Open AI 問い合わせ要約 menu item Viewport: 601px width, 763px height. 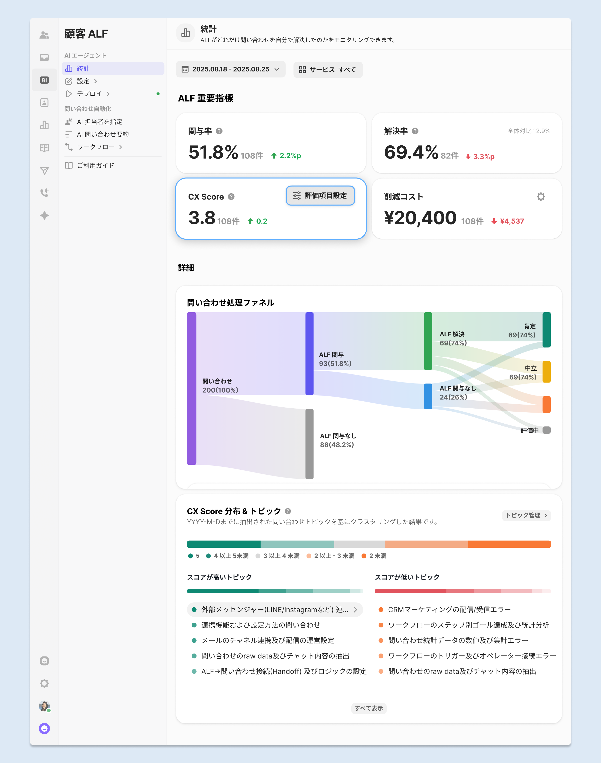click(x=103, y=134)
